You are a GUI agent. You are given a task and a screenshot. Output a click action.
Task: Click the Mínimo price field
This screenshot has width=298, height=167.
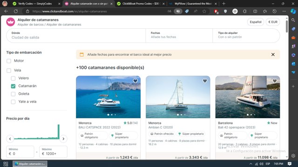tap(20, 152)
